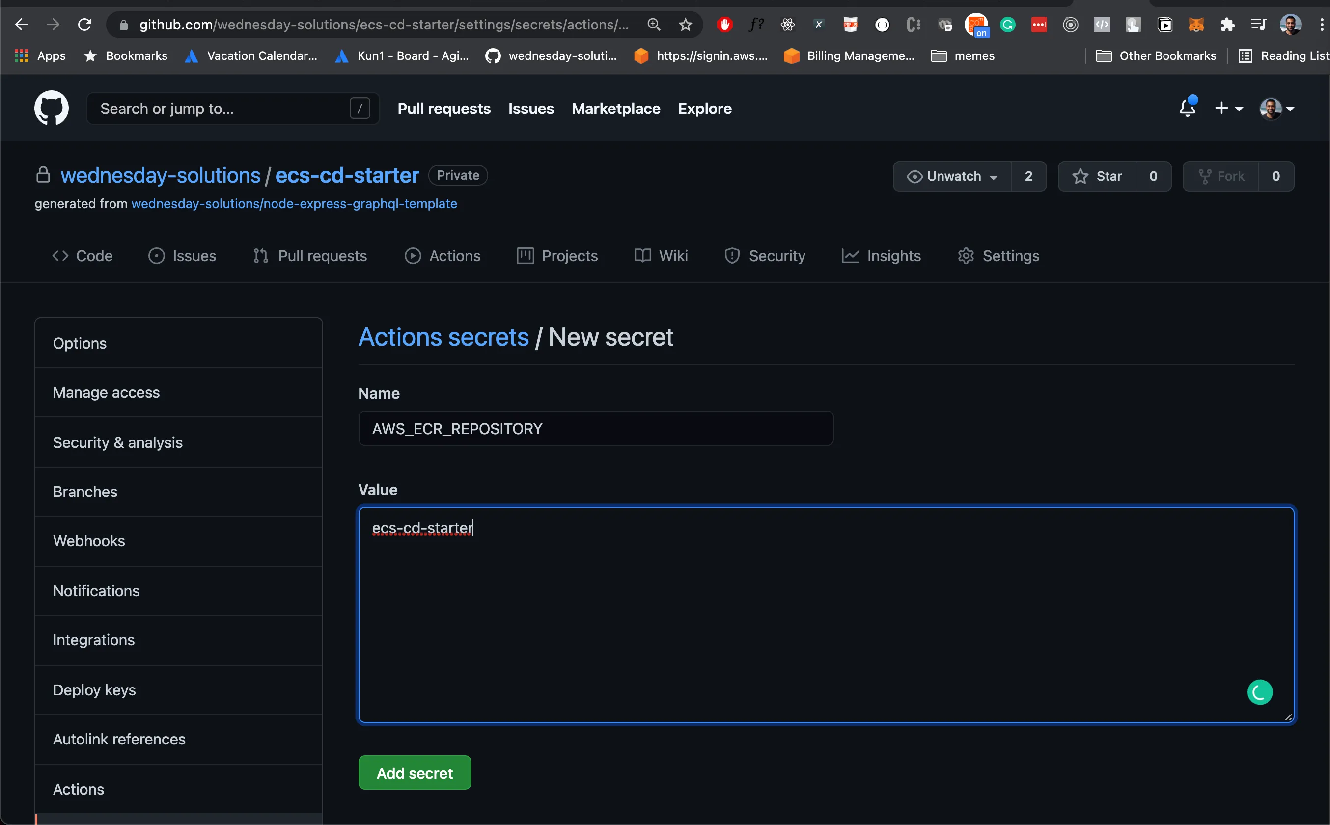Click the star count 0
Image resolution: width=1330 pixels, height=825 pixels.
(x=1153, y=176)
